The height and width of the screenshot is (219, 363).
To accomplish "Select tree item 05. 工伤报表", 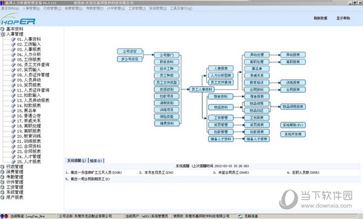I will pyautogui.click(x=28, y=60).
